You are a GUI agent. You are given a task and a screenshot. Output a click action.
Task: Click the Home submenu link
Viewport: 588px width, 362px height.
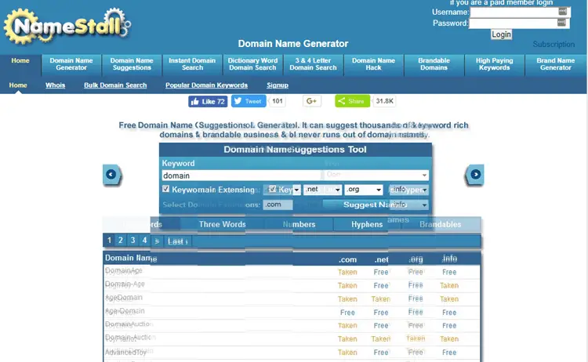click(18, 85)
